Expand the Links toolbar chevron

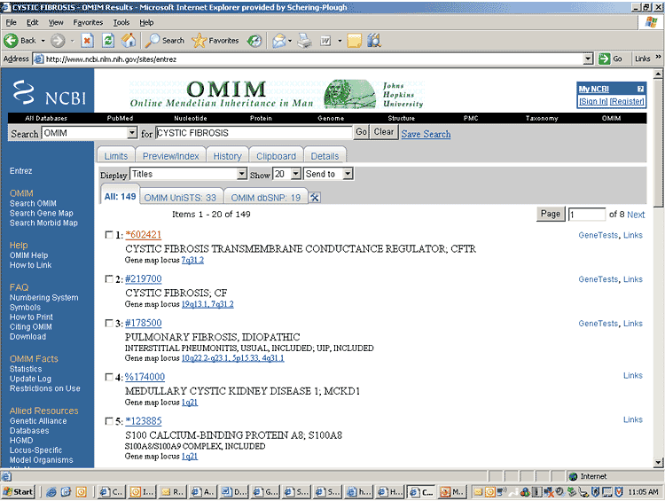click(658, 57)
